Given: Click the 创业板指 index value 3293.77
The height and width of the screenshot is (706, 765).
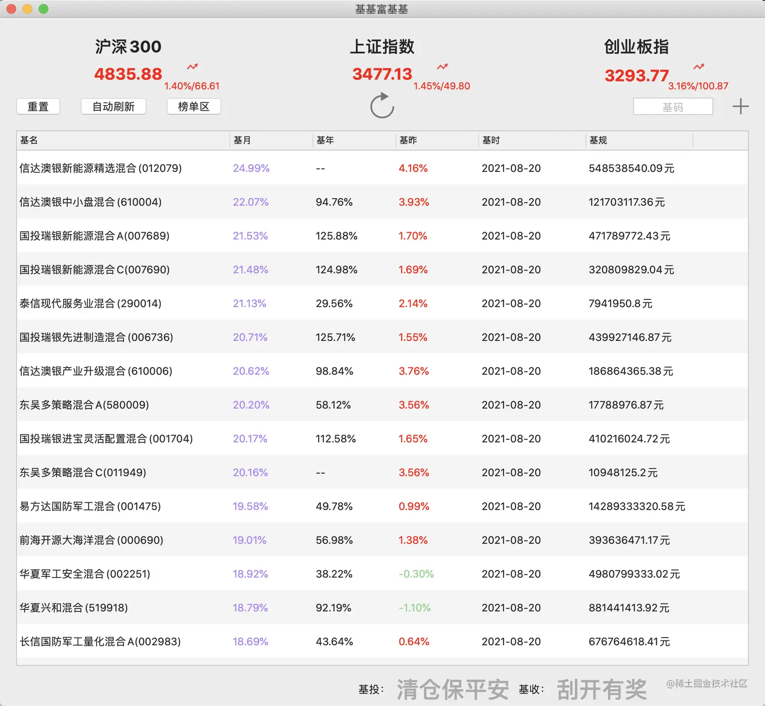Looking at the screenshot, I should 636,75.
